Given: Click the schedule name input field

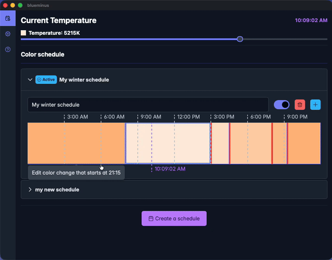Looking at the screenshot, I should click(148, 104).
